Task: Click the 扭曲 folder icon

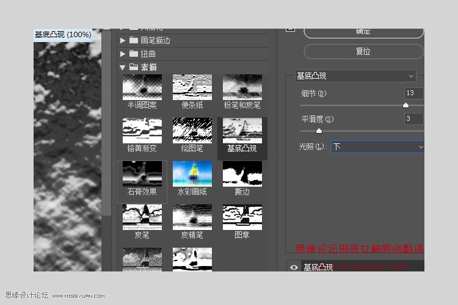Action: click(134, 54)
